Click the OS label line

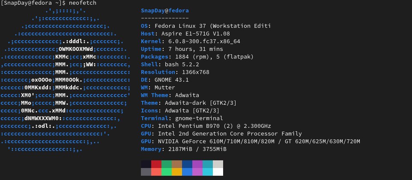click(206, 26)
